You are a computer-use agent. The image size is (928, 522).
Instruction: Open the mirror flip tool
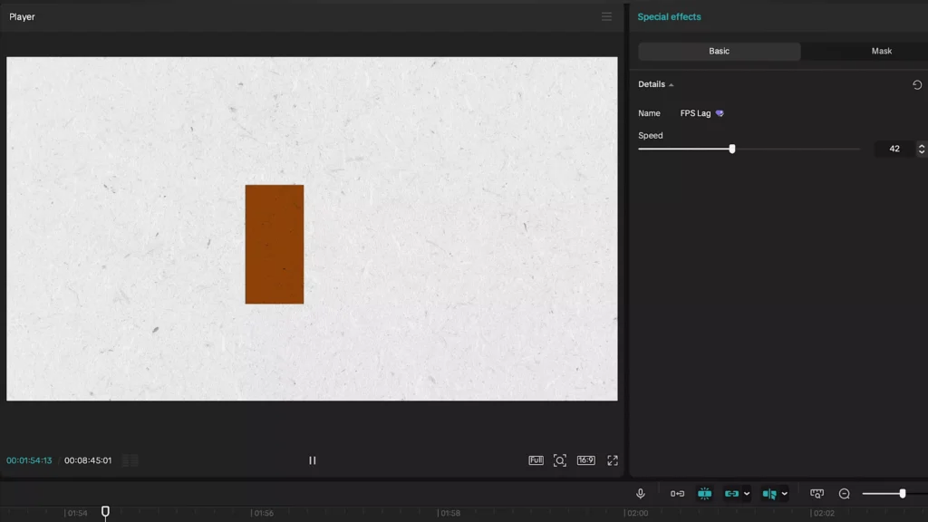point(769,493)
